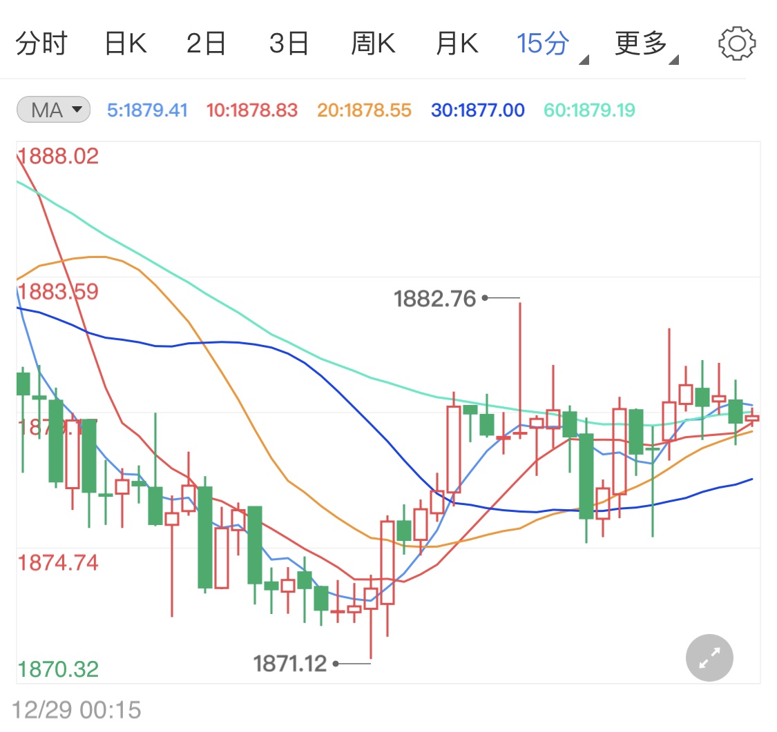Screen dimensions: 777x732
Task: Click the MA10 value 10:1878.83
Action: pos(251,110)
